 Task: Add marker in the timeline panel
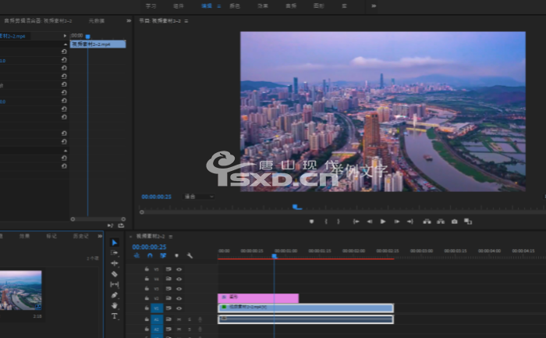click(x=176, y=255)
